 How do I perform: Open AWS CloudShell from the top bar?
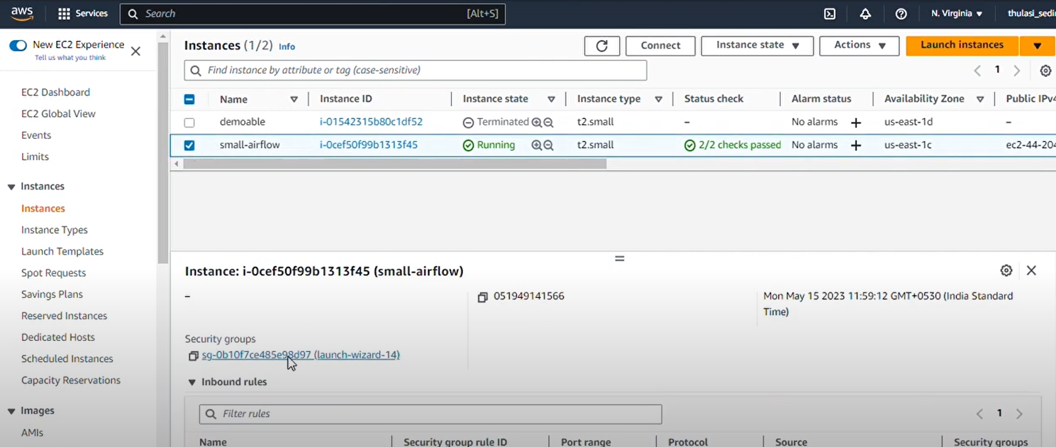point(829,14)
